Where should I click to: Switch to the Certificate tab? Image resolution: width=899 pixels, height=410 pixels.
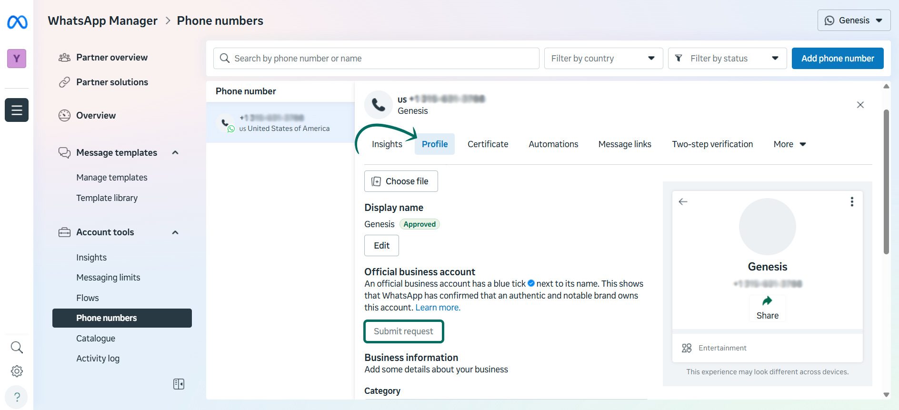pos(488,144)
